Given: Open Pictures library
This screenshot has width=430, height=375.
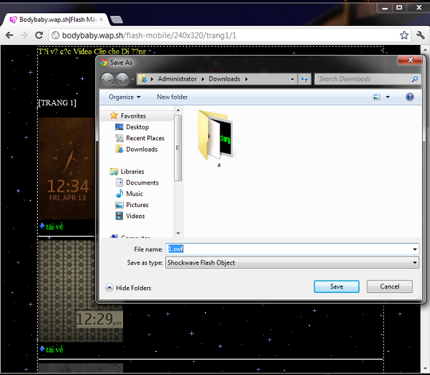Looking at the screenshot, I should pos(137,205).
